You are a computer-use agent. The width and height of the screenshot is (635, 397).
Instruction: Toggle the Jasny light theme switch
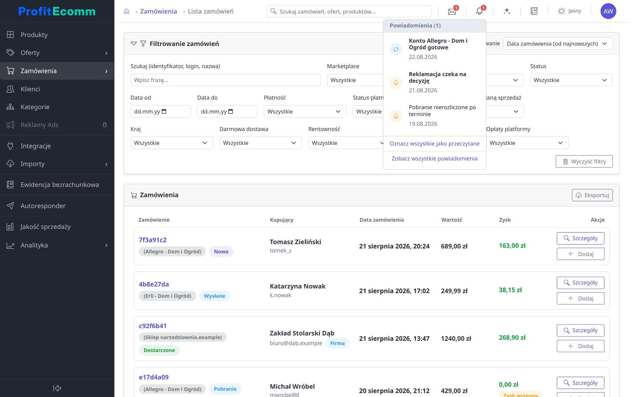tap(569, 11)
